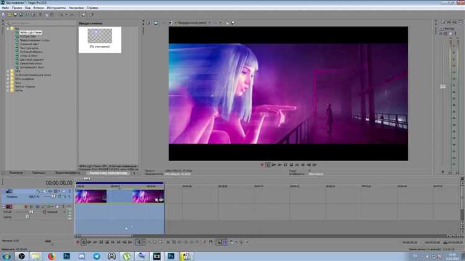Click the record button under video preview
Image resolution: width=465 pixels, height=261 pixels.
click(262, 164)
